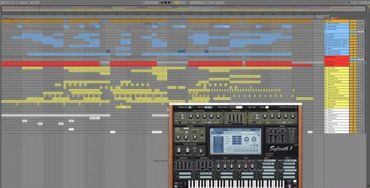
Task: Adjust arpeggiator Time knob in display
Action: [x=246, y=140]
